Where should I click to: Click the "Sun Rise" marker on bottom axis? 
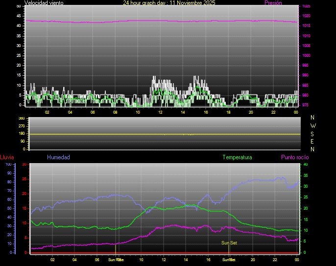[x=116, y=260]
